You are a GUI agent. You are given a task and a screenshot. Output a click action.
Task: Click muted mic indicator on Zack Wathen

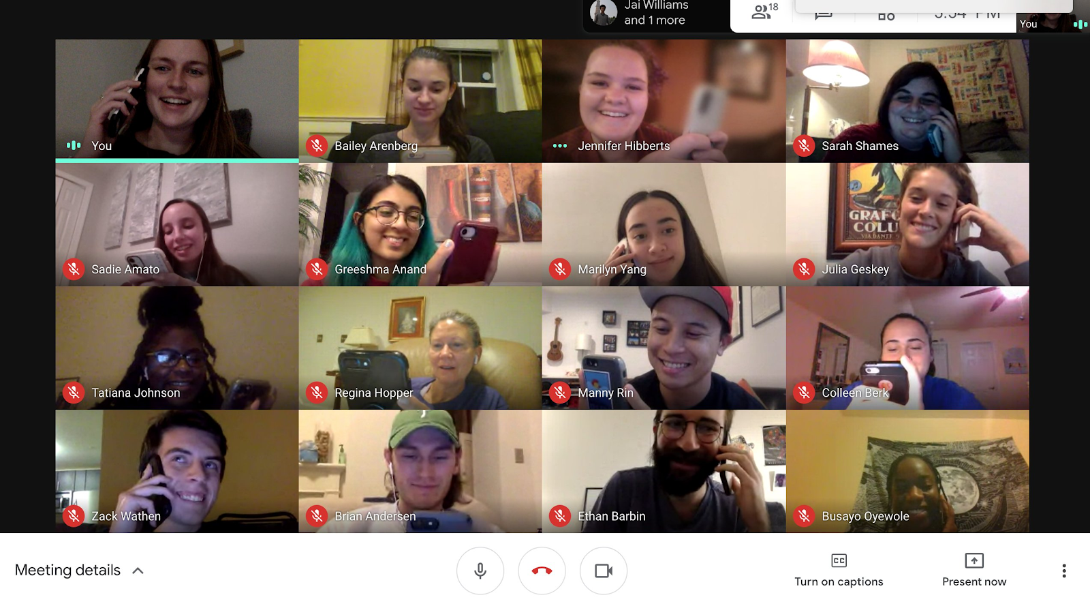[x=74, y=516]
